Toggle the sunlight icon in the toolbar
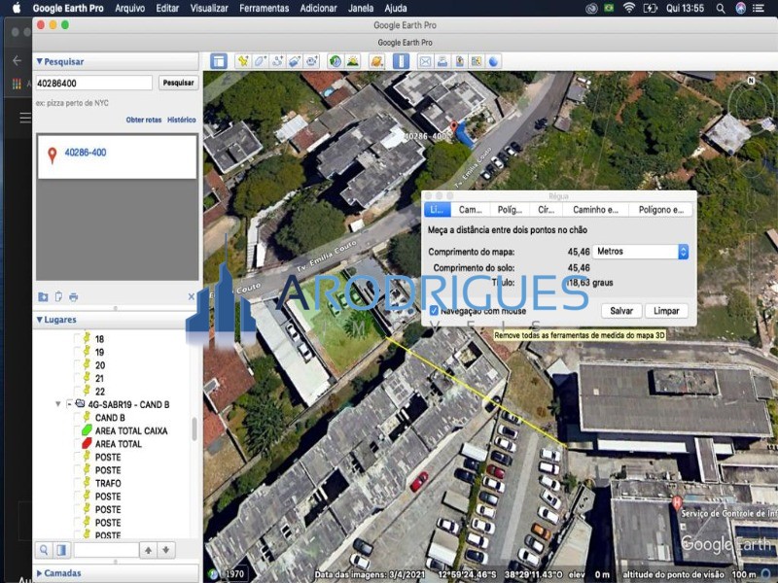Screen dimensions: 778x583 pyautogui.click(x=352, y=61)
